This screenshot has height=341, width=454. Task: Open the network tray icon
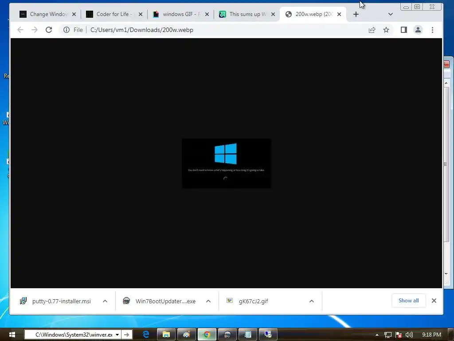pos(387,335)
